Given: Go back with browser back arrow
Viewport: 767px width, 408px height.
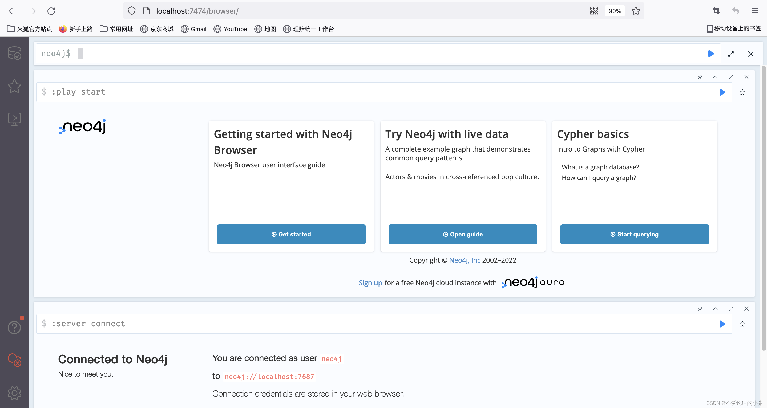Looking at the screenshot, I should (13, 11).
